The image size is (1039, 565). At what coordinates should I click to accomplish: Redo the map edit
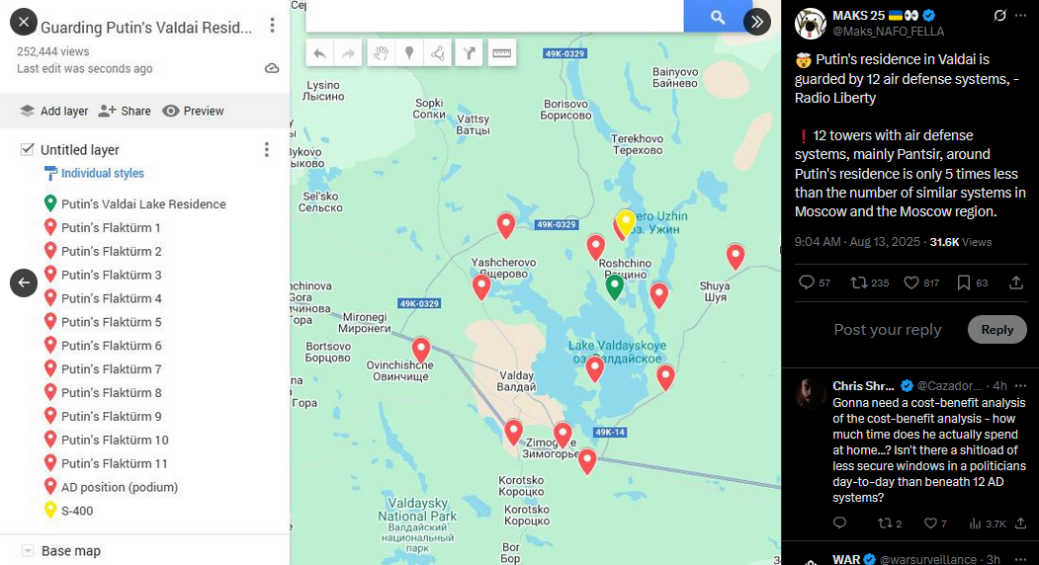click(348, 53)
